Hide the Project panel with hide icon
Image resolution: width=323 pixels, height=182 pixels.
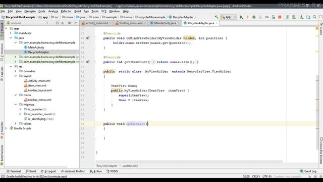point(76,23)
